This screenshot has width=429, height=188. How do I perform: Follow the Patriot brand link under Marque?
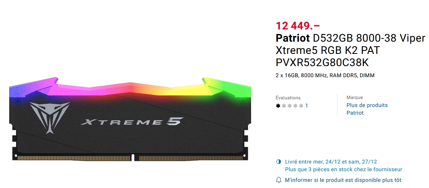click(x=355, y=113)
